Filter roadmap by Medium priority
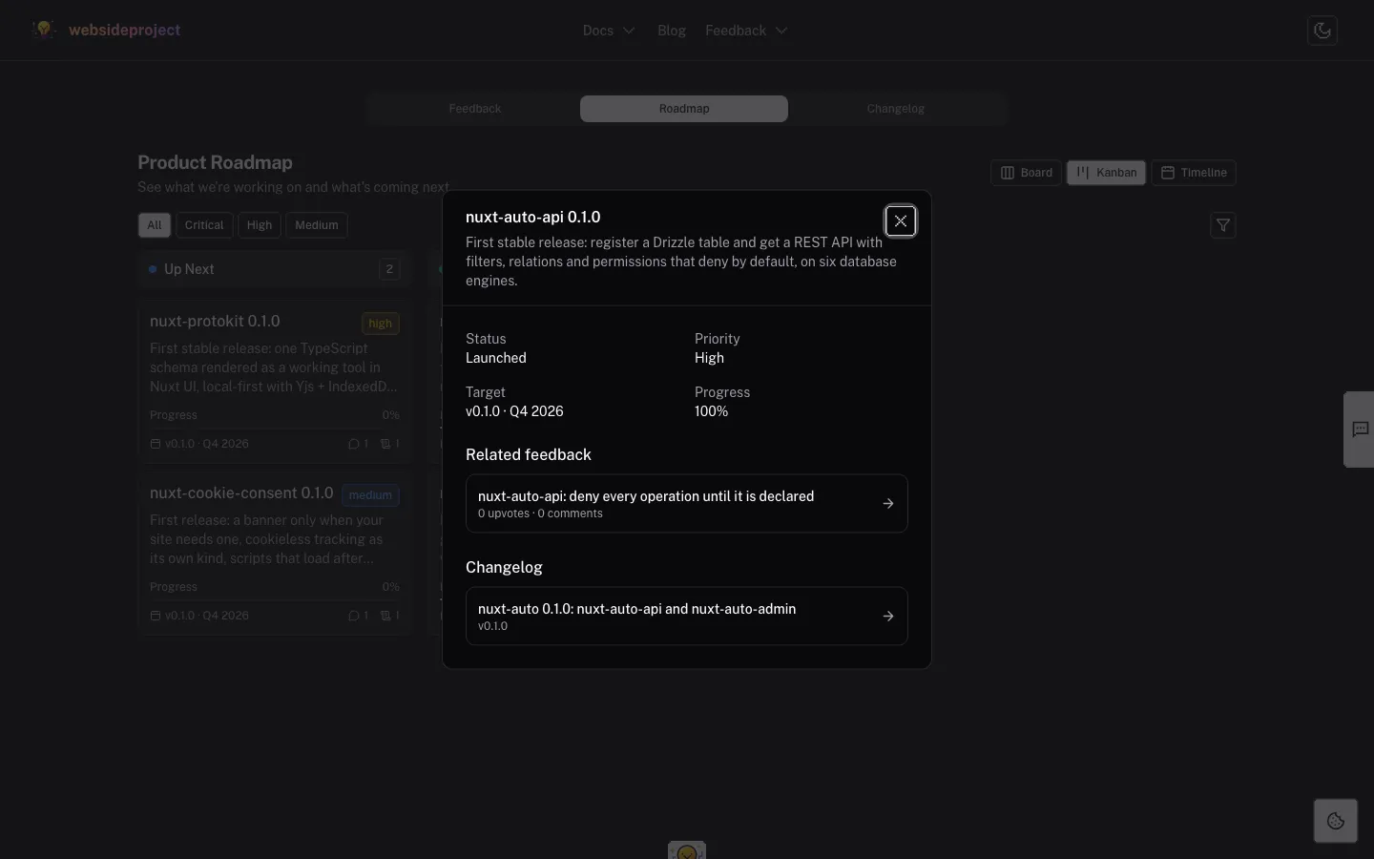1374x859 pixels. coord(317,225)
